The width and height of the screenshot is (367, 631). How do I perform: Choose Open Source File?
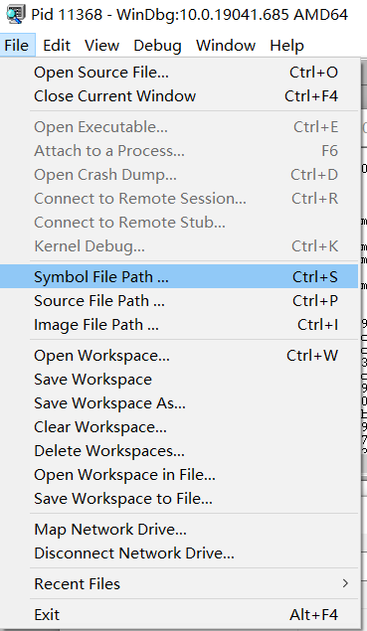(x=179, y=72)
